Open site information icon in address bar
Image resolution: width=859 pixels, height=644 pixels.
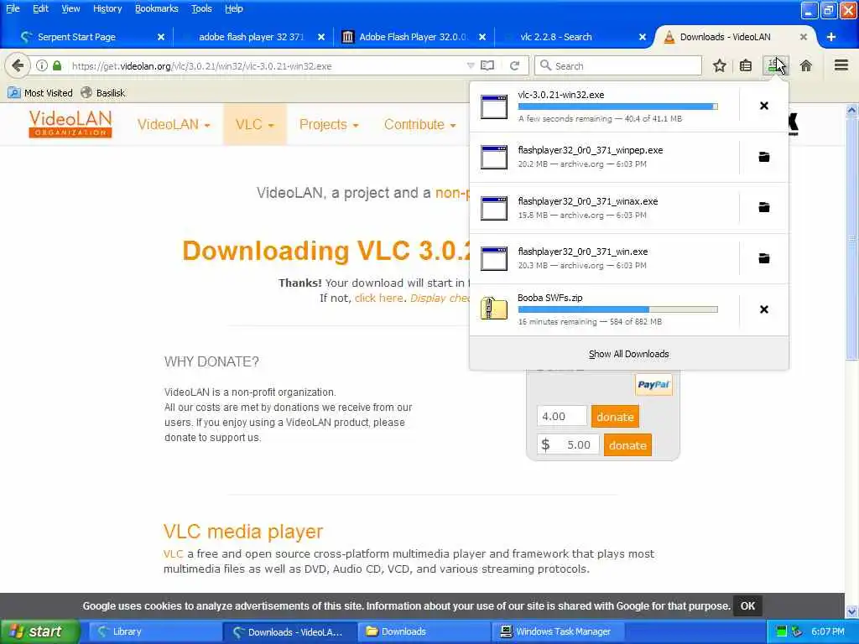[42, 65]
